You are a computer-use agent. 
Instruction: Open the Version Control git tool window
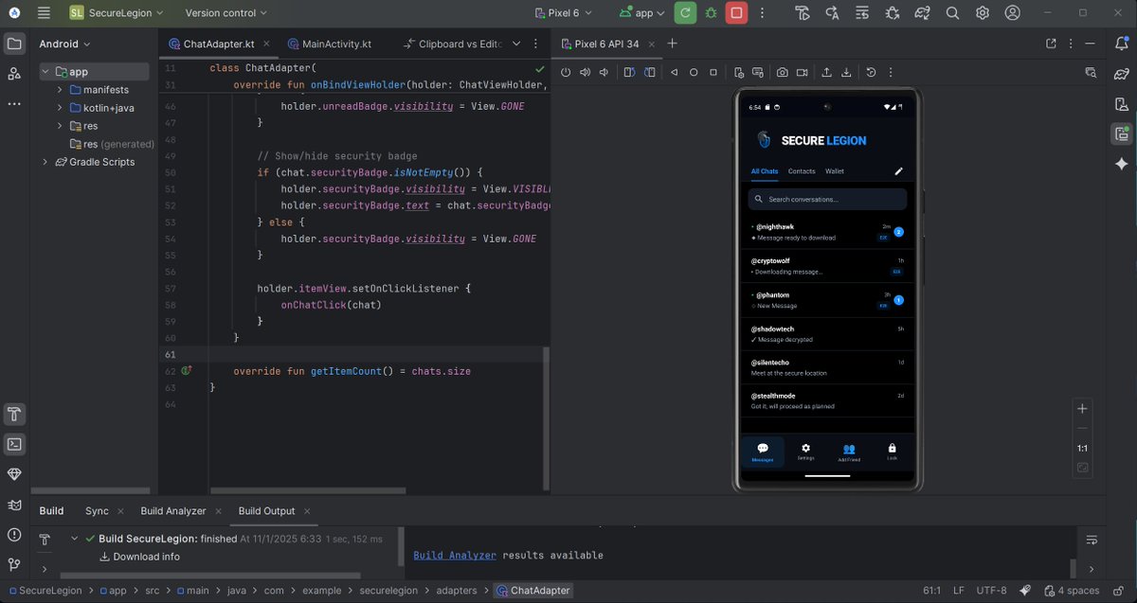click(x=14, y=565)
